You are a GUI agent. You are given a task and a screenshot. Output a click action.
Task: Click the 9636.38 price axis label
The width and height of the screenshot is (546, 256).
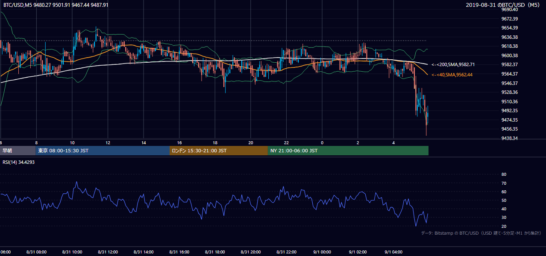tap(510, 37)
